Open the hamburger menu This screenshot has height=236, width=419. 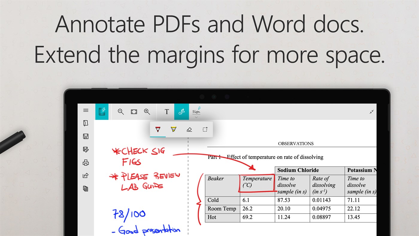86,110
